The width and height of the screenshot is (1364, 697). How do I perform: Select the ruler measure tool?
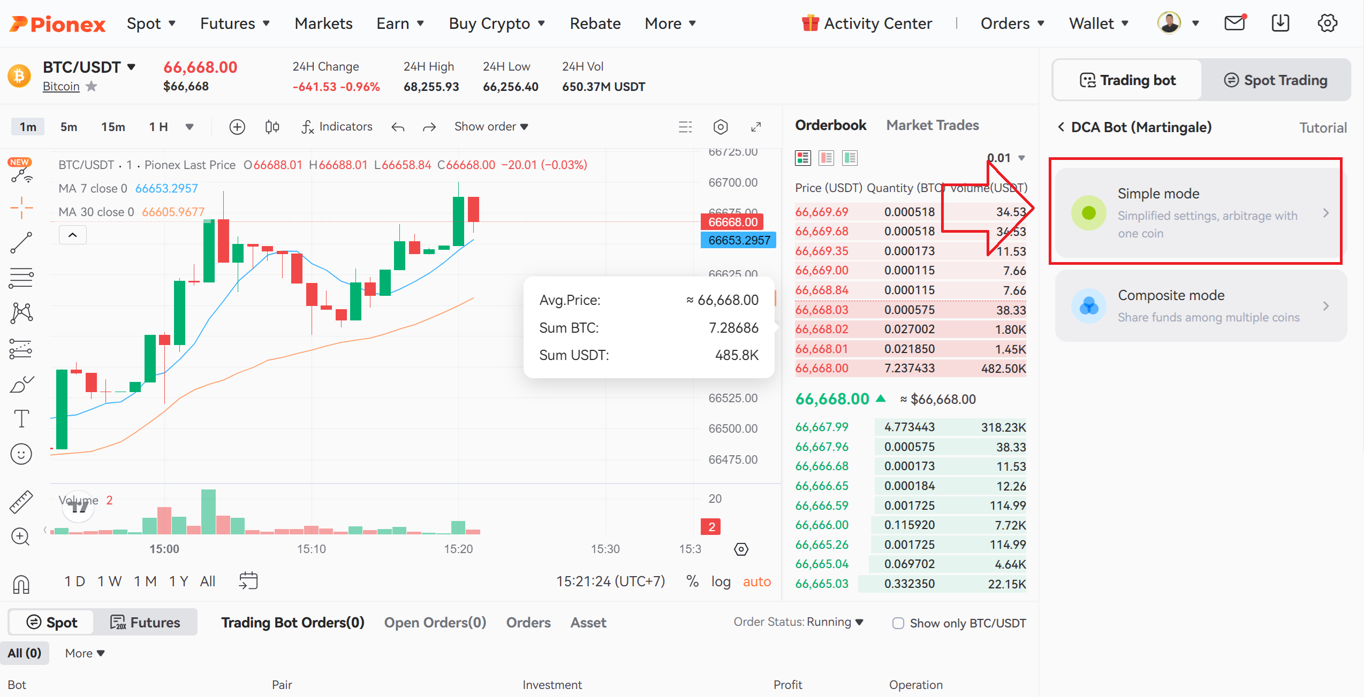pyautogui.click(x=21, y=502)
